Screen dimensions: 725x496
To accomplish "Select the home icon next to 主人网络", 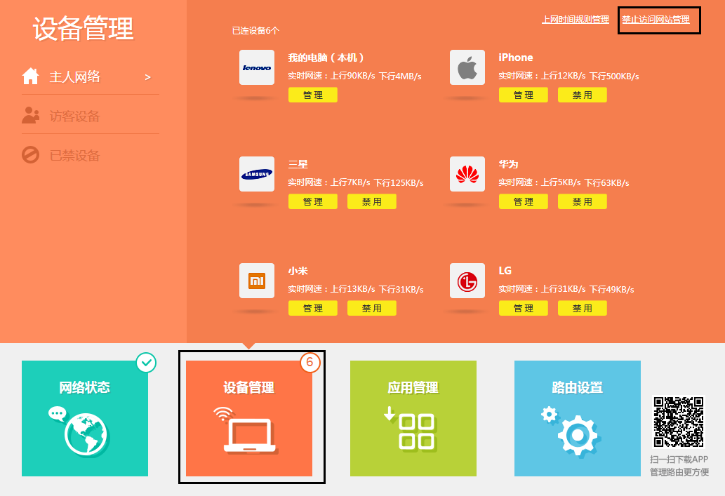I will pos(31,76).
